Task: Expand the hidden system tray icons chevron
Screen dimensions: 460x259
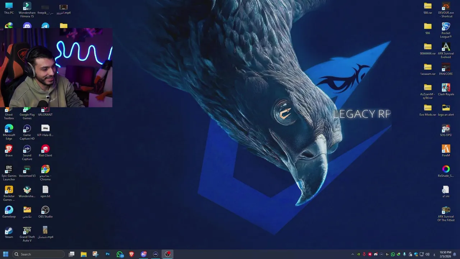Action: coord(353,254)
